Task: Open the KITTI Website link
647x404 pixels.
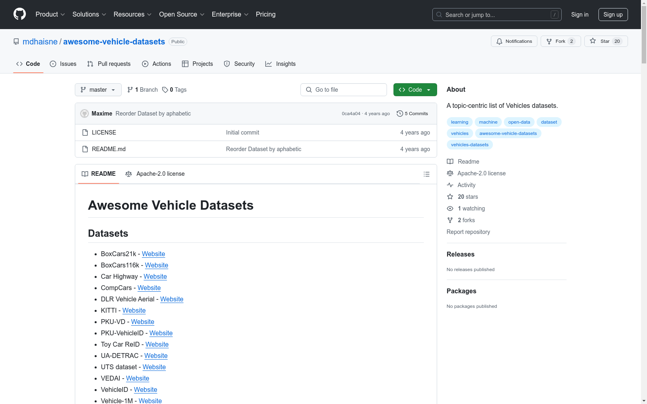Action: pyautogui.click(x=134, y=310)
